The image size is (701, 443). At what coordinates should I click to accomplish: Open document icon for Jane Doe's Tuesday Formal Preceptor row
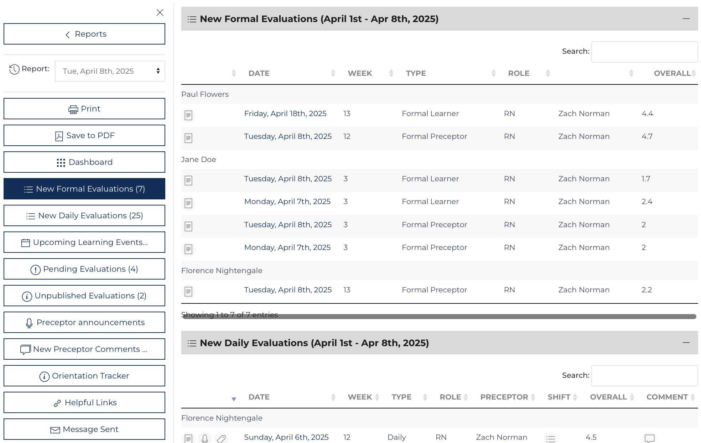(x=188, y=226)
